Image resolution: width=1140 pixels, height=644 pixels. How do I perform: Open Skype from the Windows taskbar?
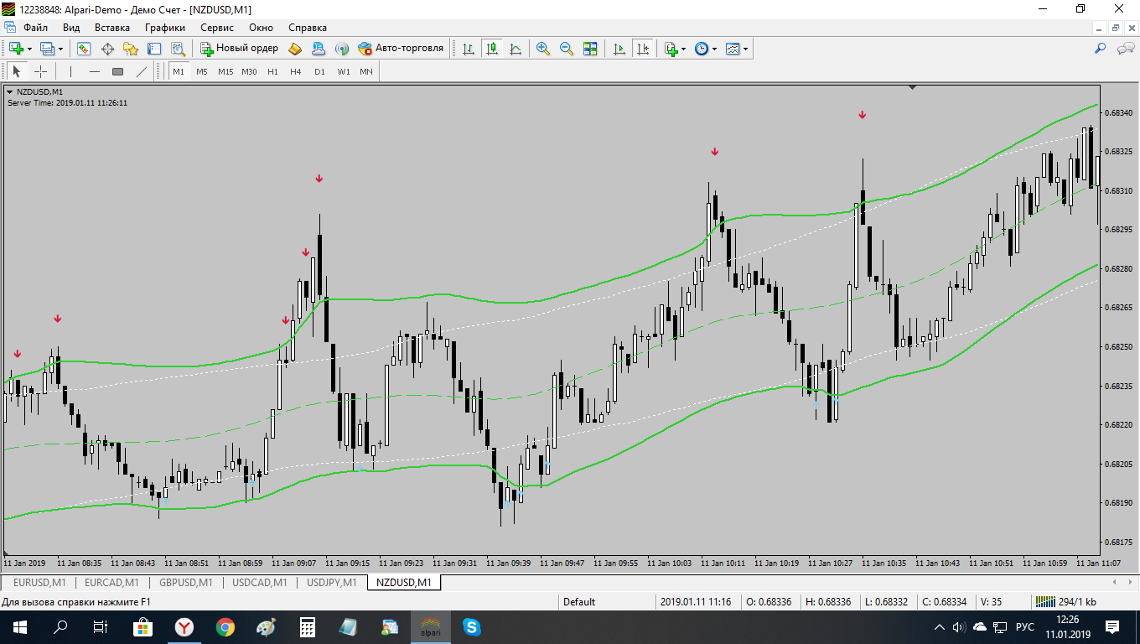click(x=472, y=626)
